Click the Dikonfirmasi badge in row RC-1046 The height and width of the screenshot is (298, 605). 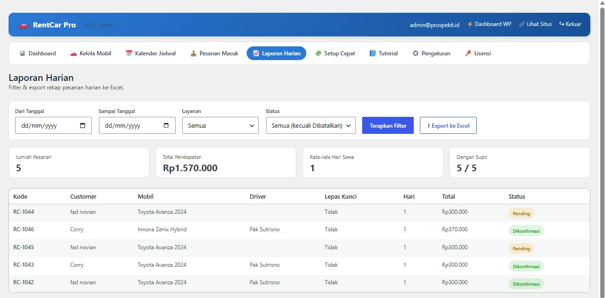coord(526,231)
